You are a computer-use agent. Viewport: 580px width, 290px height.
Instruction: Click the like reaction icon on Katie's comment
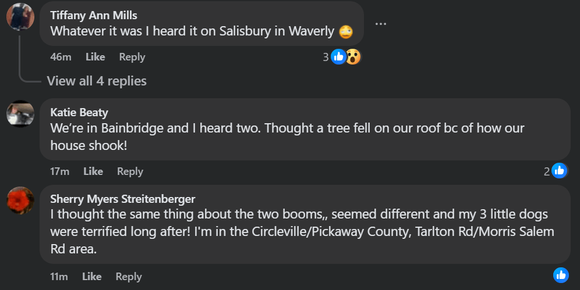[x=559, y=171]
